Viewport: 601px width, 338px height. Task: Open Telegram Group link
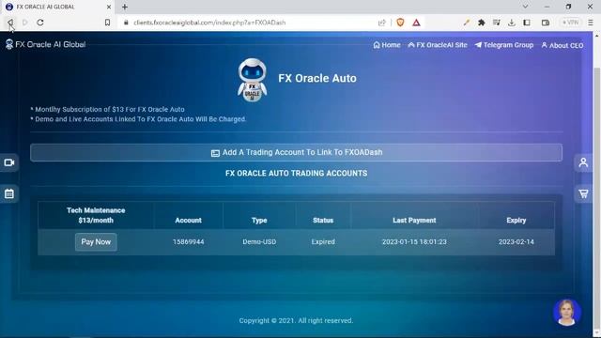coord(504,45)
